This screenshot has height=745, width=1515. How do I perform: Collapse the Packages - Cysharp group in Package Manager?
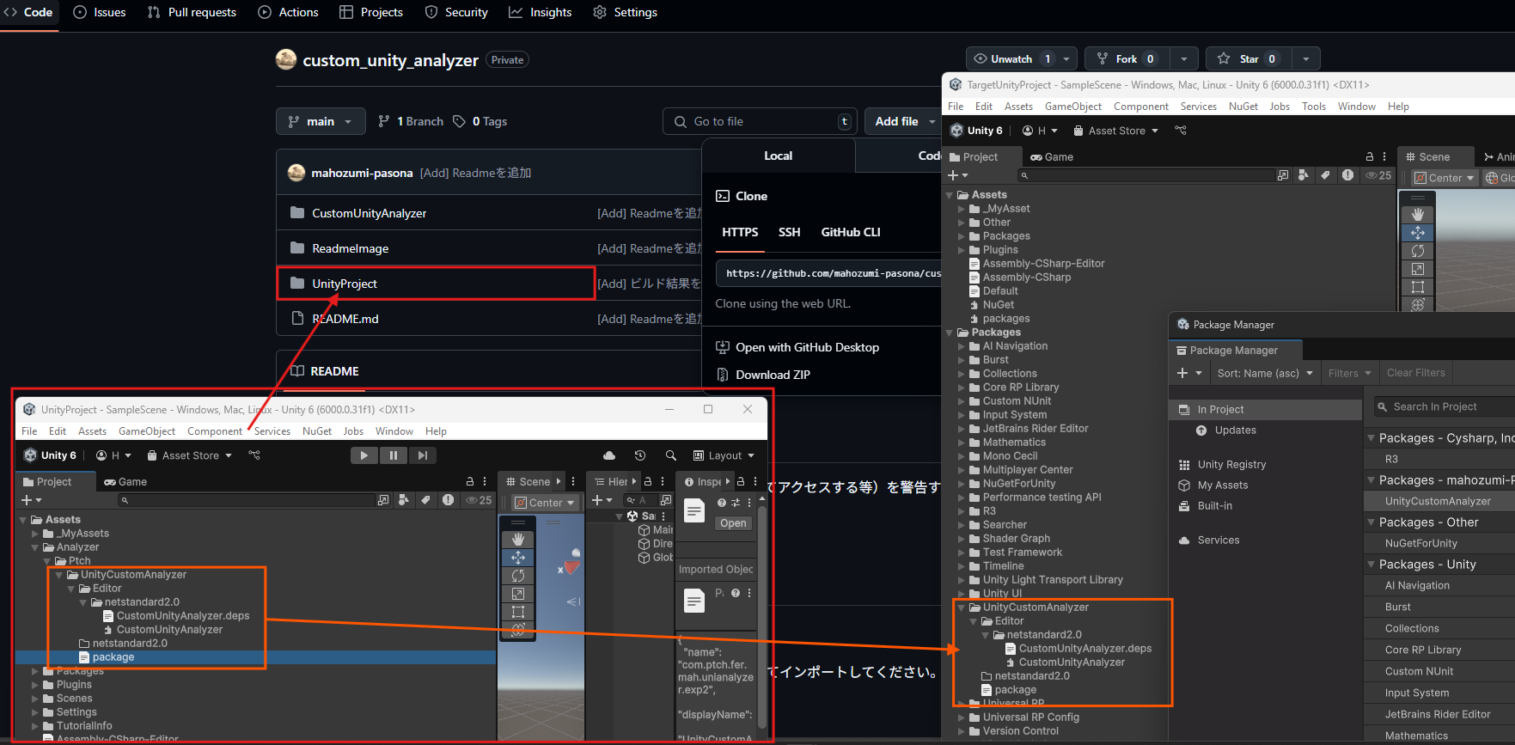1371,438
